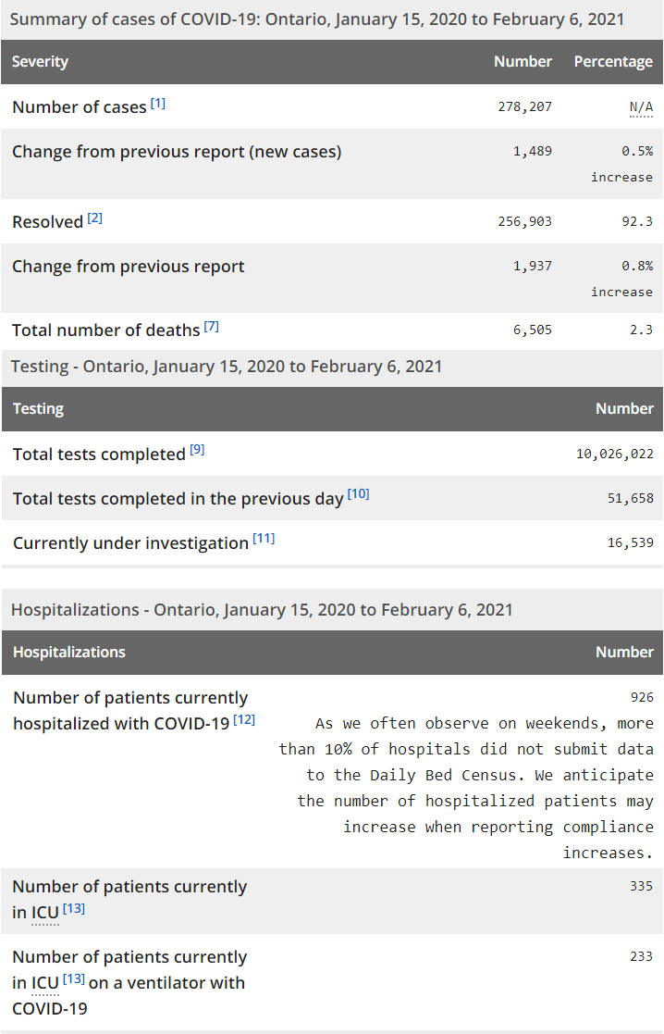Click the 16,539 under investigation value
Image resolution: width=664 pixels, height=1034 pixels.
tap(630, 542)
